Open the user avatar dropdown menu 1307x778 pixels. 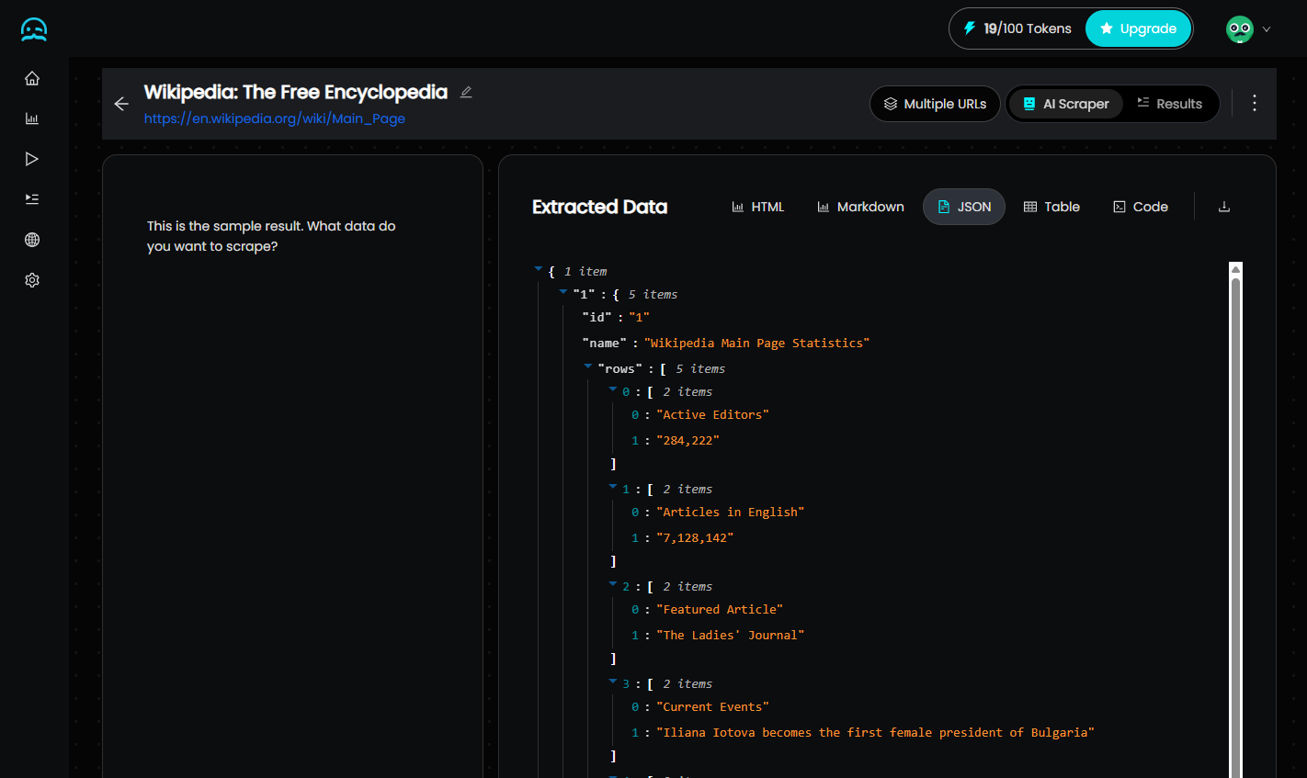(x=1248, y=29)
